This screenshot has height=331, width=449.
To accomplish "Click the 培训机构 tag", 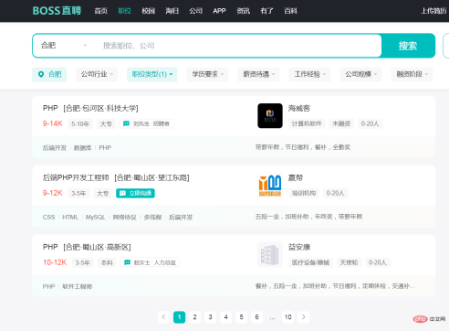I will tap(304, 193).
